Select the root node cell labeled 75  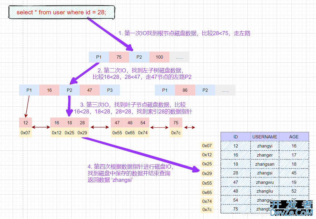point(119,57)
